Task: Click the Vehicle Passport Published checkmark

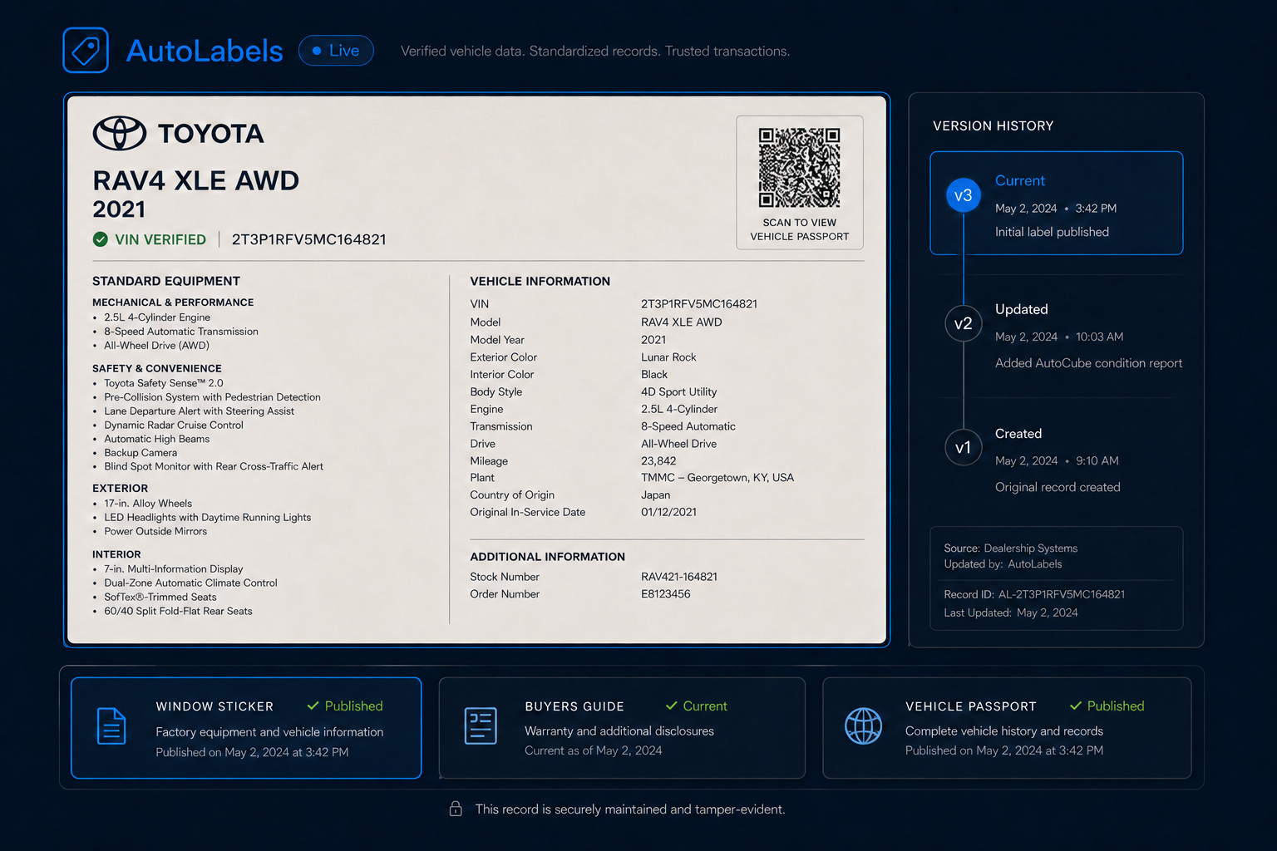Action: click(1076, 706)
